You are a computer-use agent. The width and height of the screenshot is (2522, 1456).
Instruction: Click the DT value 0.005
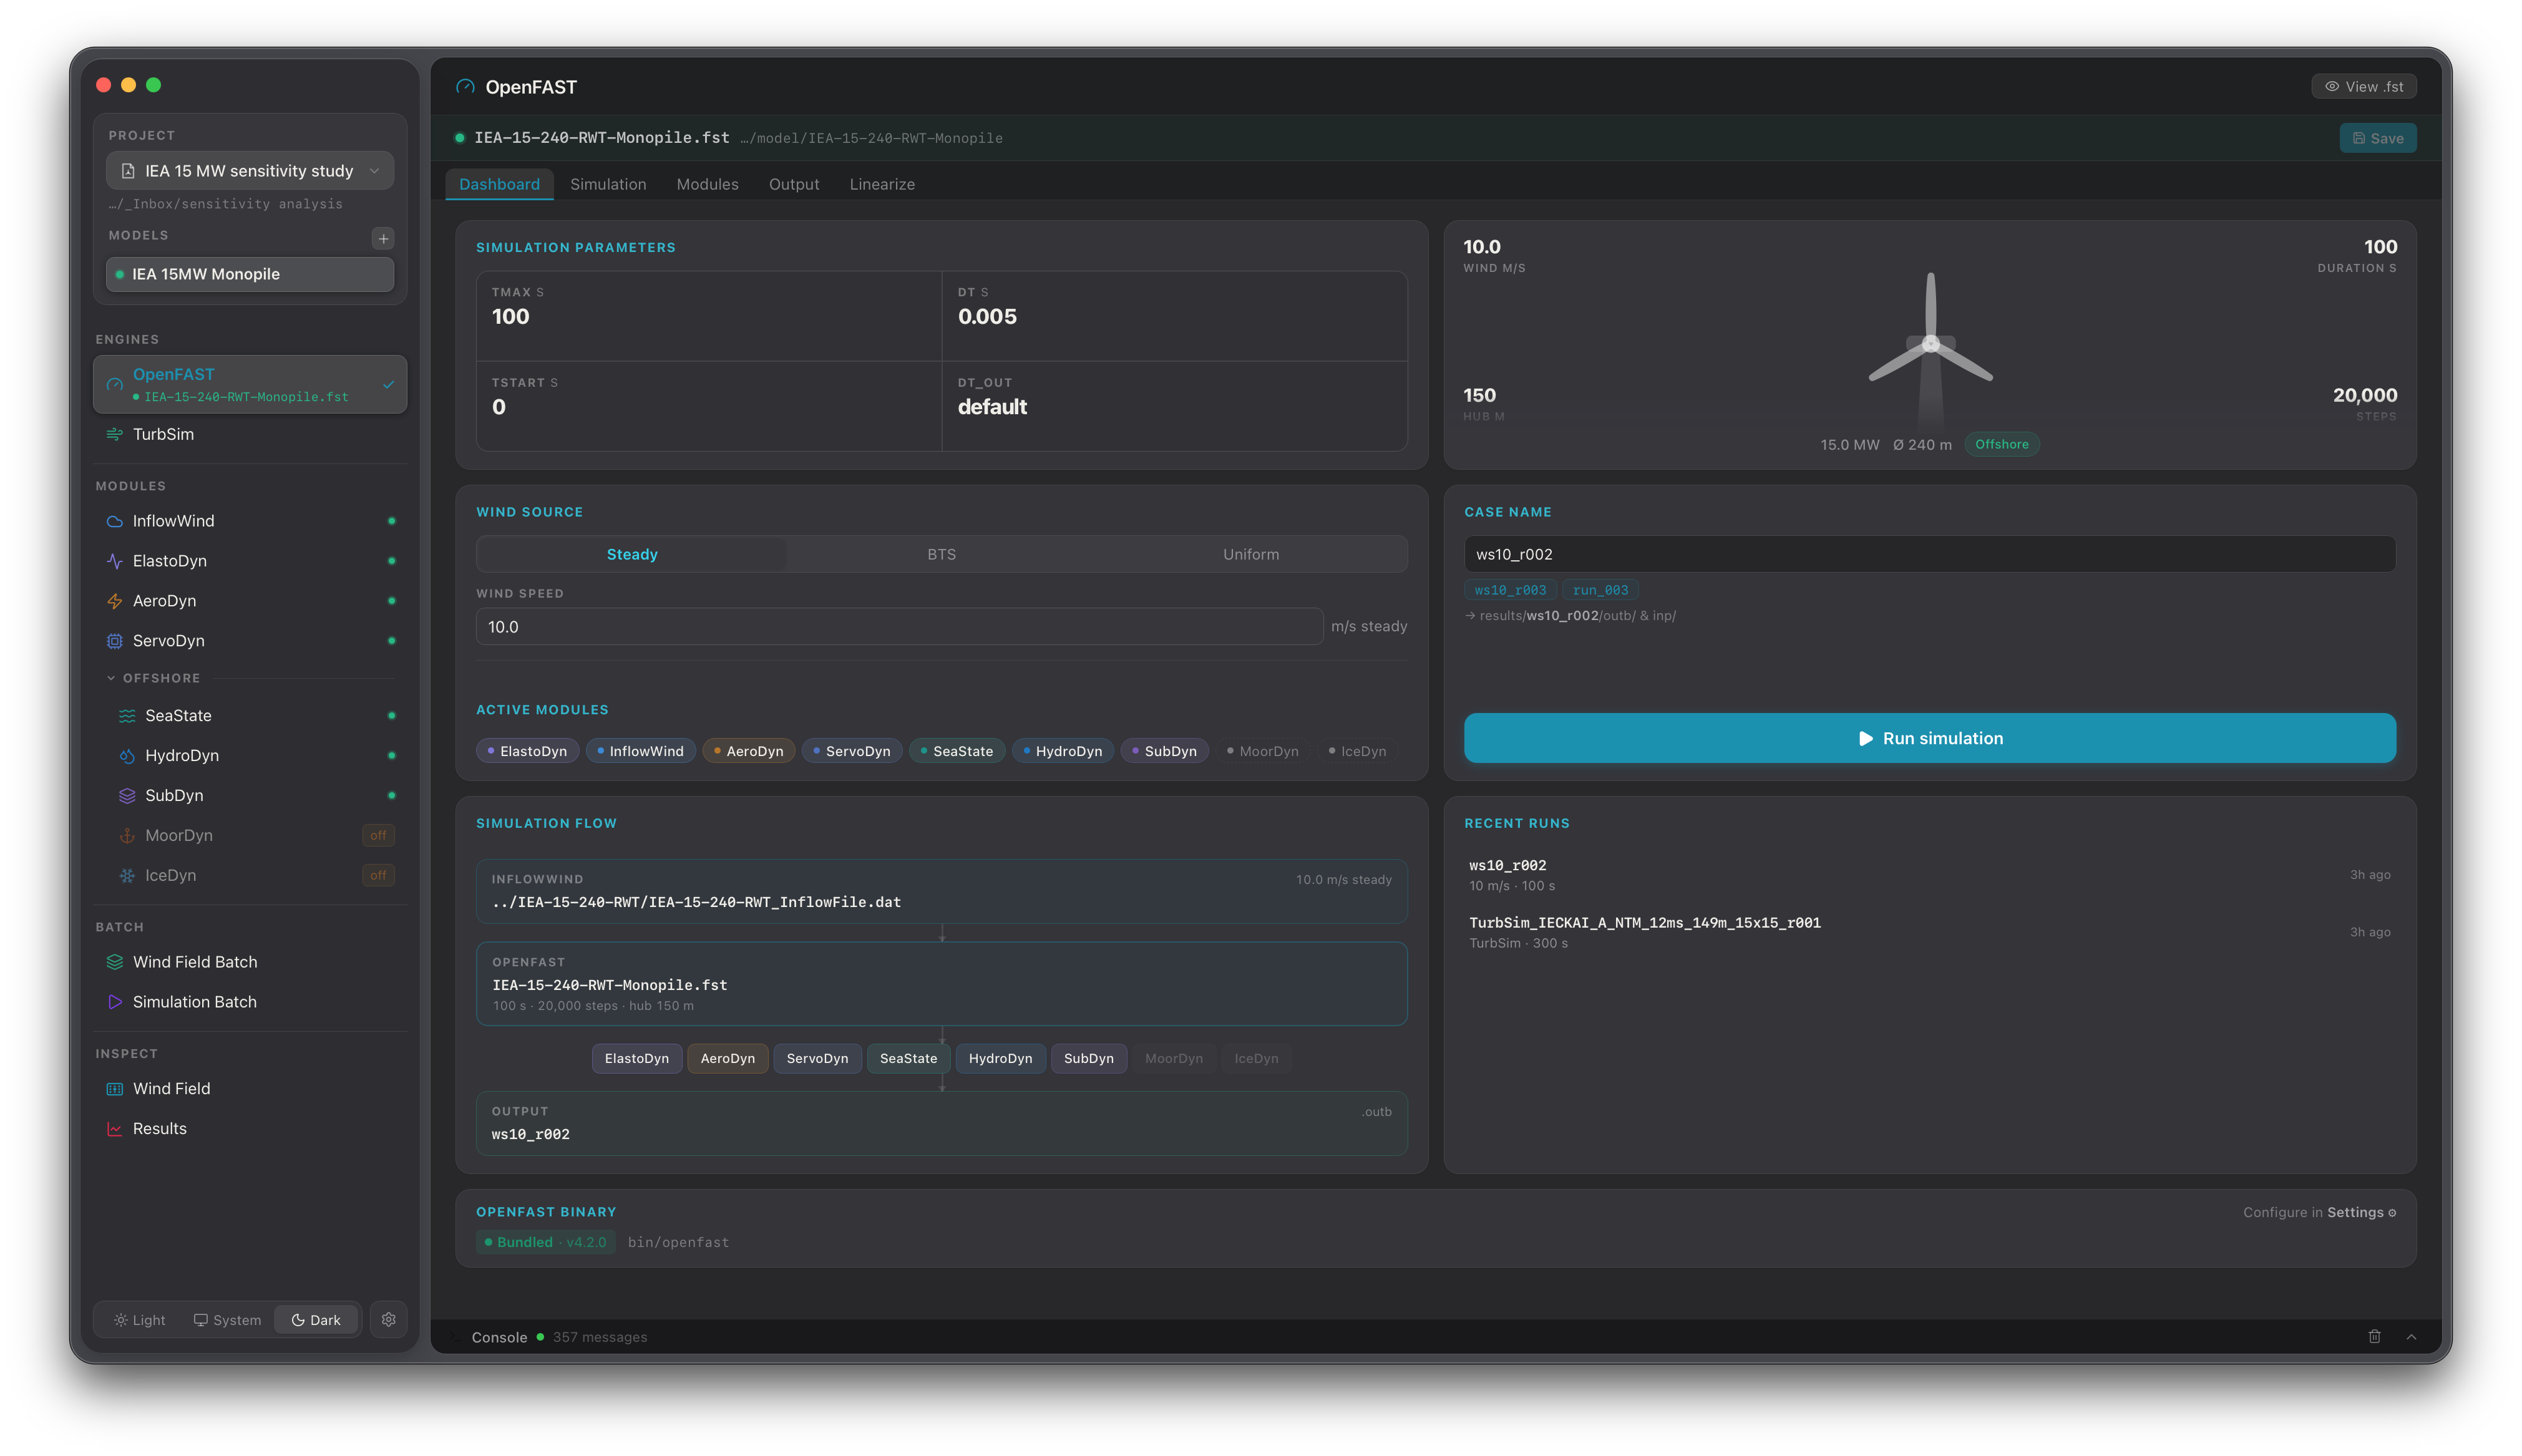[x=987, y=317]
